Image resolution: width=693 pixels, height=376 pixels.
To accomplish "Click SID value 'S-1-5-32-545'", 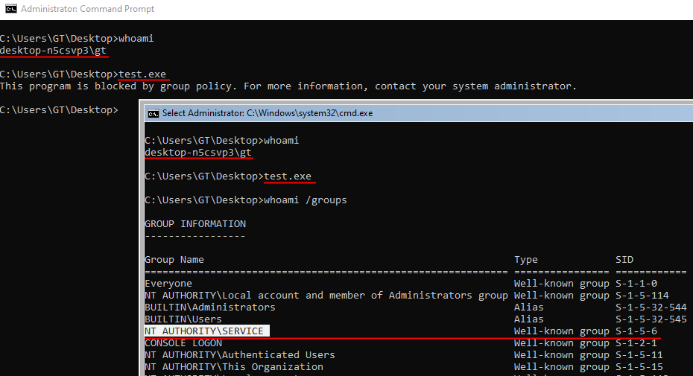I will [x=651, y=319].
